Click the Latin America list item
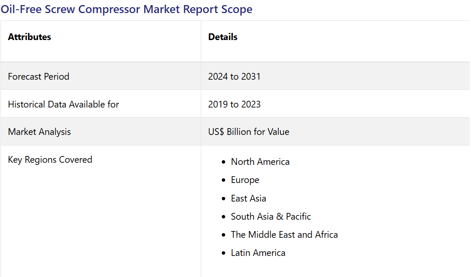This screenshot has width=471, height=277. click(258, 253)
